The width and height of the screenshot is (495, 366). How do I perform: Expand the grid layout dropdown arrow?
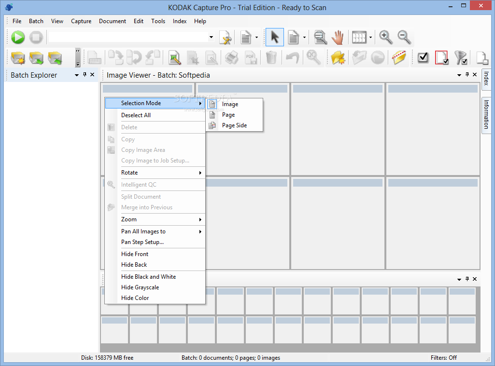[370, 38]
